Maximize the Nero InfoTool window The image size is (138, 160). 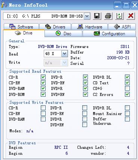coord(126,6)
